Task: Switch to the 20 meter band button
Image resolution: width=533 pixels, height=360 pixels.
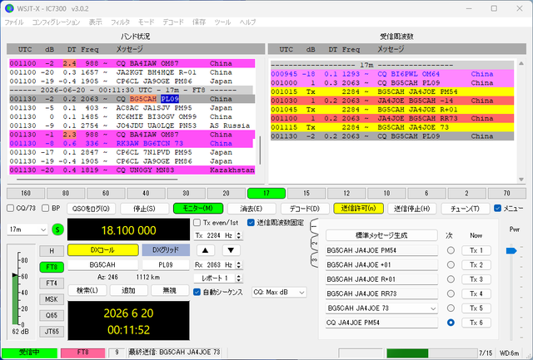Action: 226,193
